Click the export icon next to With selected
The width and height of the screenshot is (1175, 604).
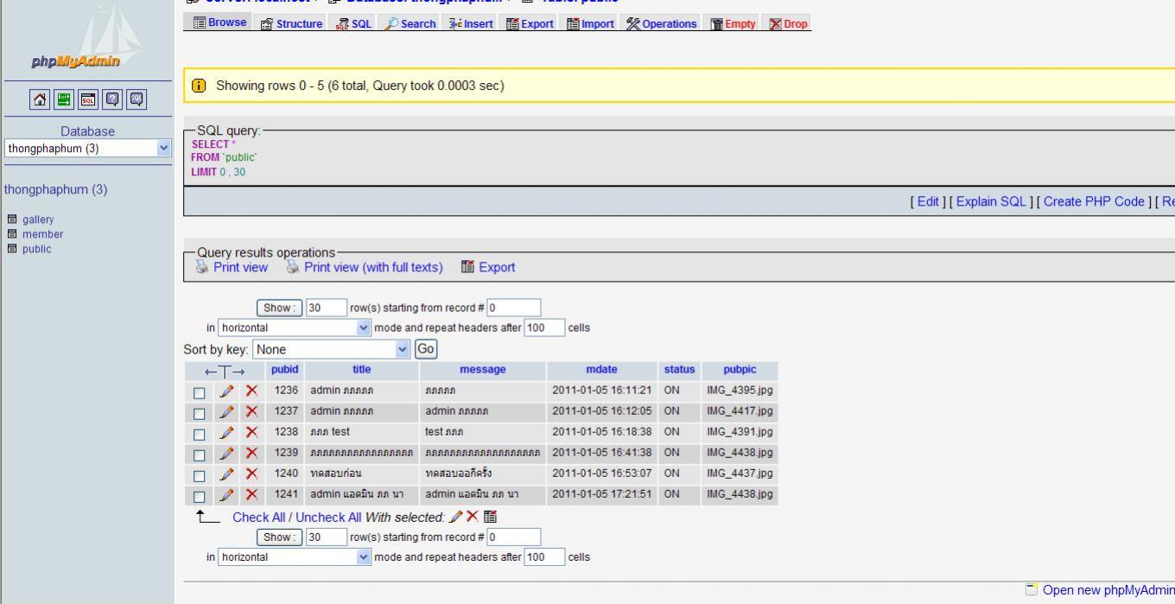click(x=490, y=517)
